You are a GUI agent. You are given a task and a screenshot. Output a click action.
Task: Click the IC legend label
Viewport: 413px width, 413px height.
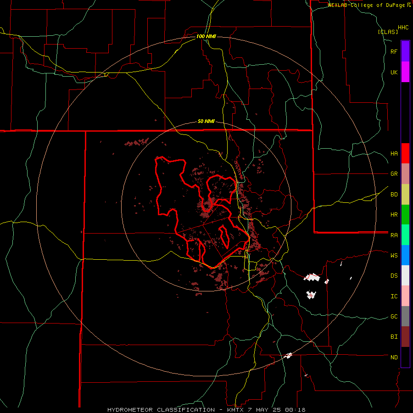pos(394,296)
